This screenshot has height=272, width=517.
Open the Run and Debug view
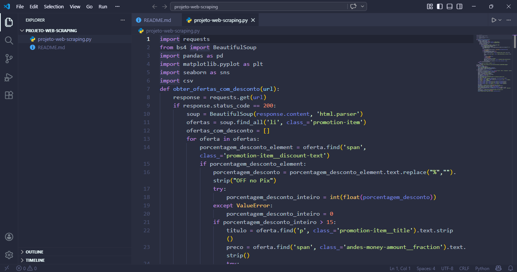click(9, 77)
